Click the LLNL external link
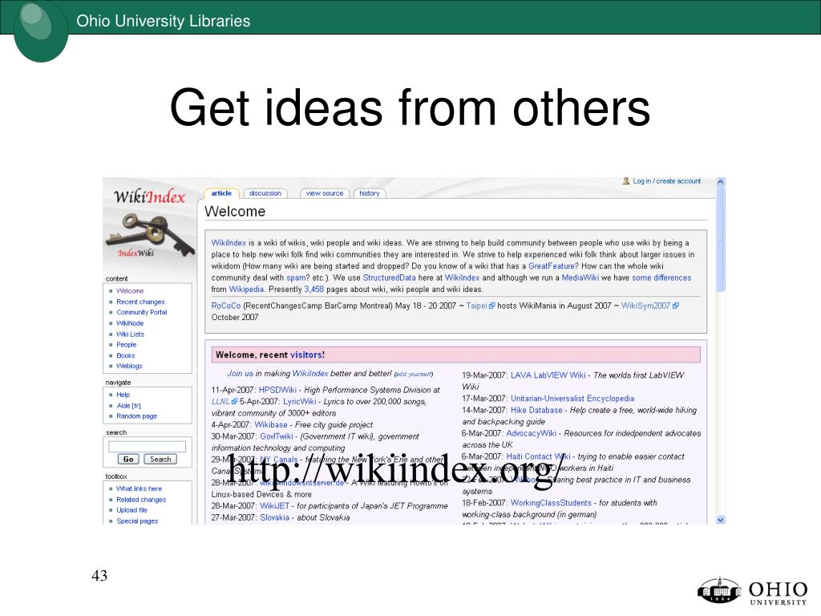The image size is (821, 616). coord(224,401)
